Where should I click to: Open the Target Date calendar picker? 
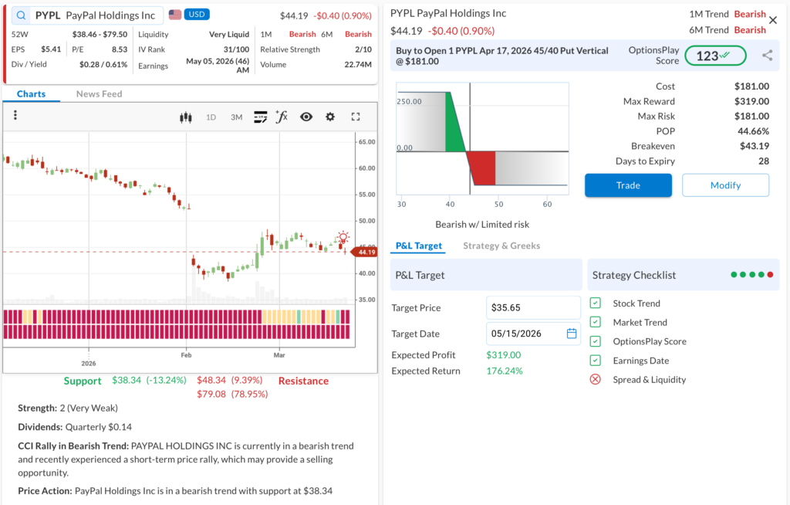tap(572, 334)
